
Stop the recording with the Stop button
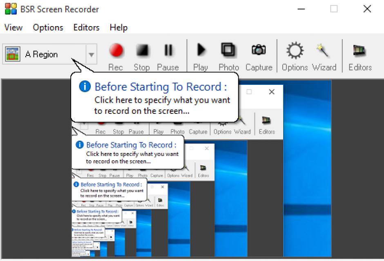click(x=142, y=57)
